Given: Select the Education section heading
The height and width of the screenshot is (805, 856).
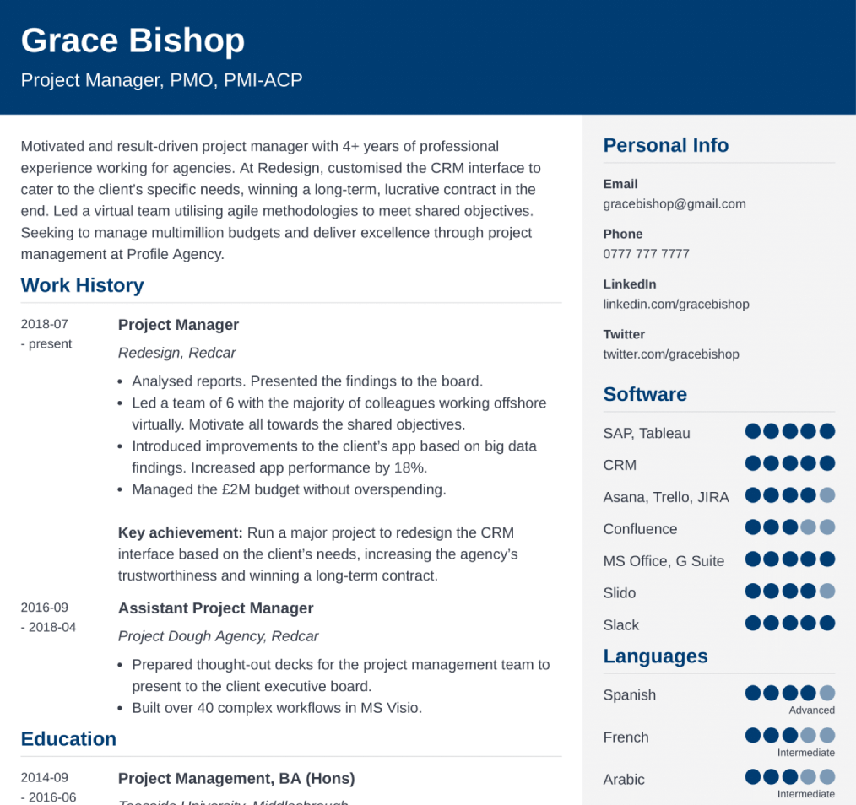Looking at the screenshot, I should tap(68, 738).
